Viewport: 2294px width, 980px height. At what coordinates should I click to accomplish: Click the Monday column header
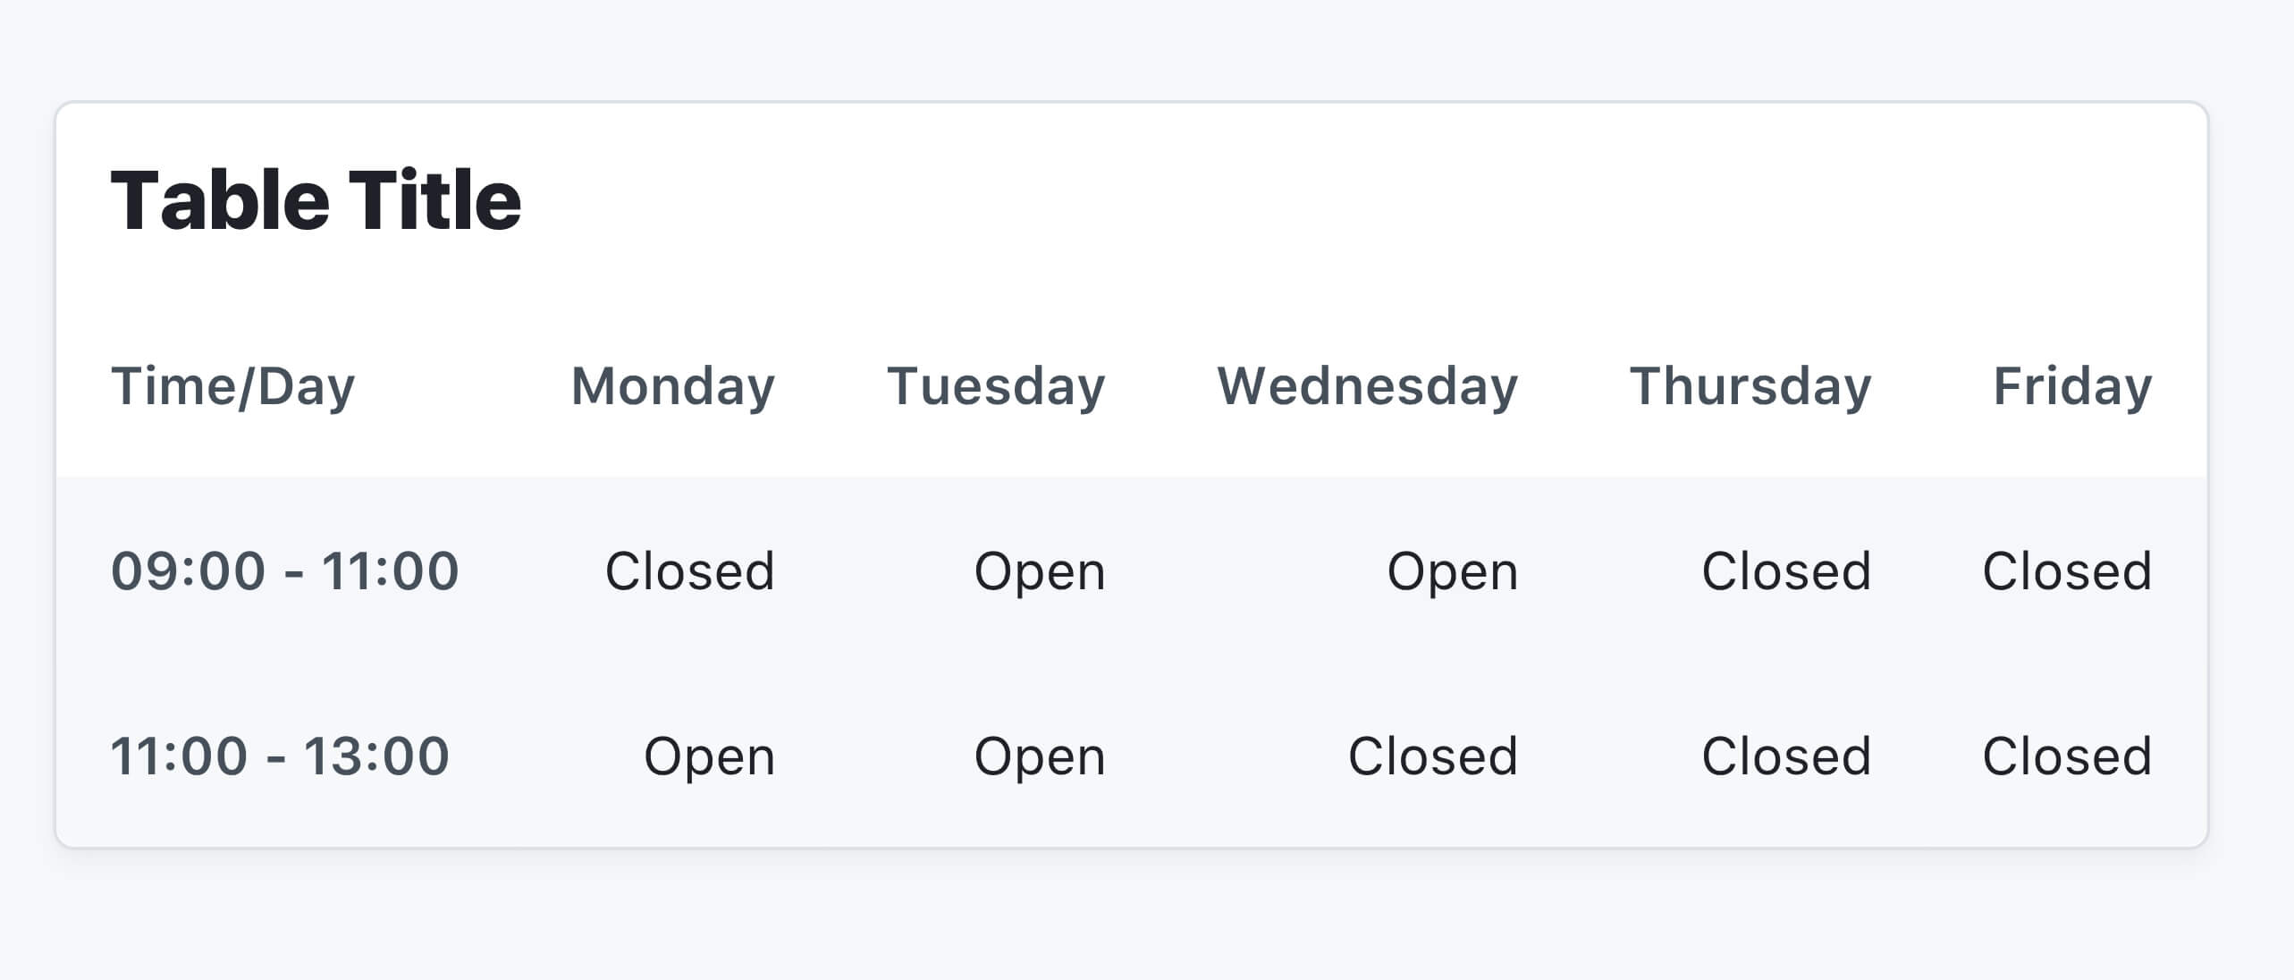click(x=672, y=386)
